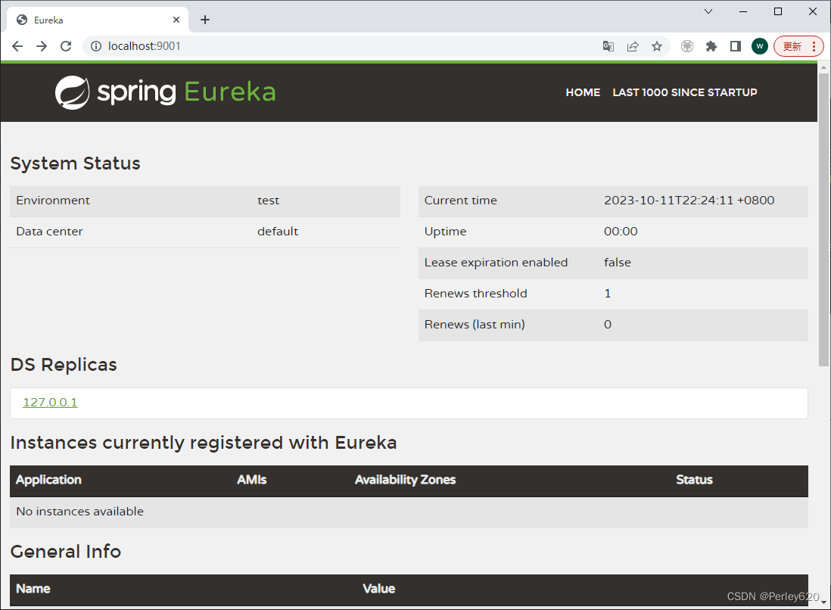The image size is (831, 610).
Task: Click the General Info Name header
Action: pyautogui.click(x=33, y=589)
